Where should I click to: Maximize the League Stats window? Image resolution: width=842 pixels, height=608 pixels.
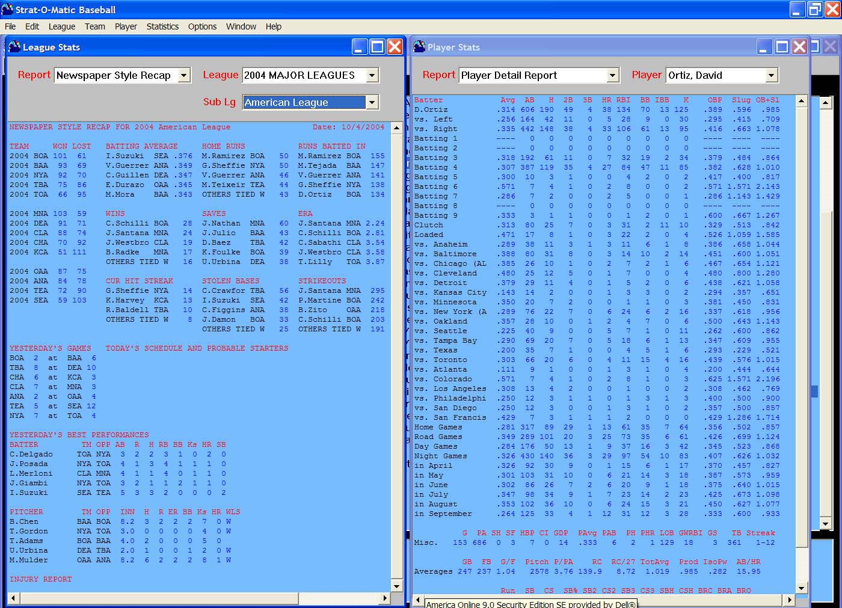pyautogui.click(x=377, y=47)
